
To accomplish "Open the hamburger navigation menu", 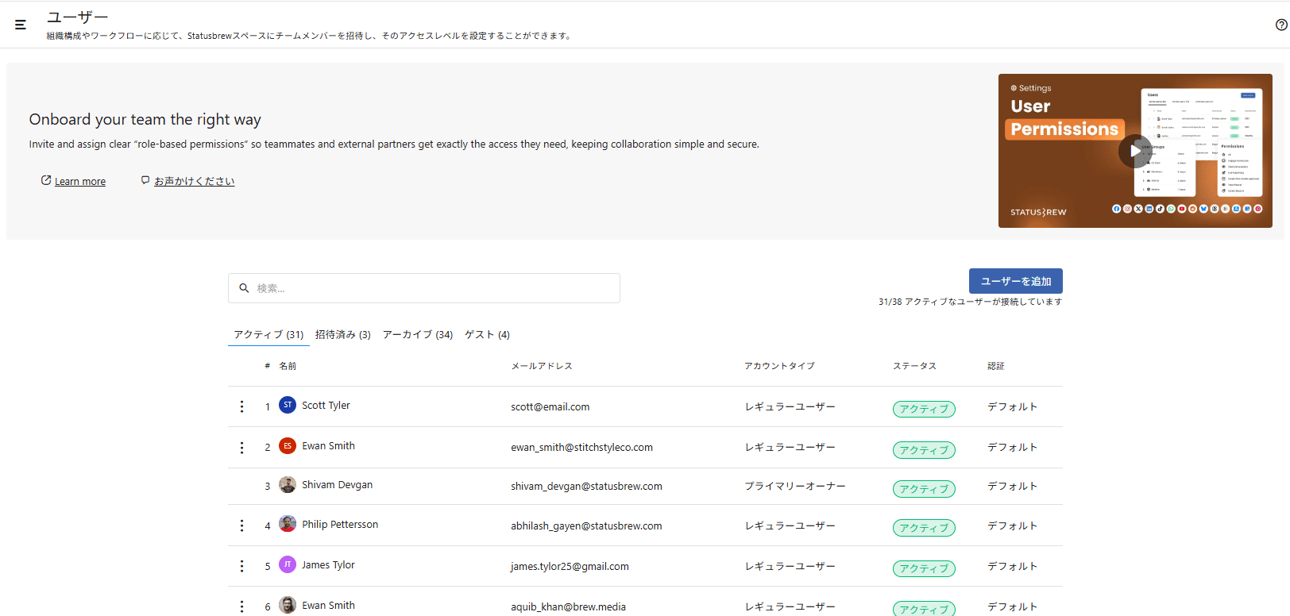I will coord(21,25).
